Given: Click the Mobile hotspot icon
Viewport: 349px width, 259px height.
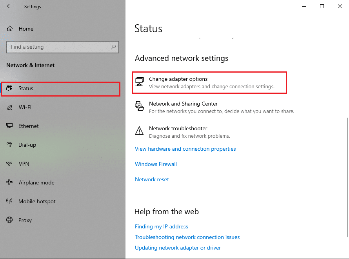Looking at the screenshot, I should (10, 201).
